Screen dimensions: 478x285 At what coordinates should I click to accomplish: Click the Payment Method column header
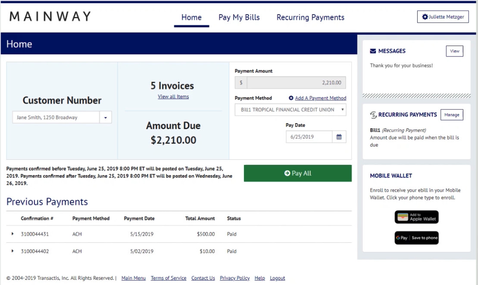tap(91, 218)
